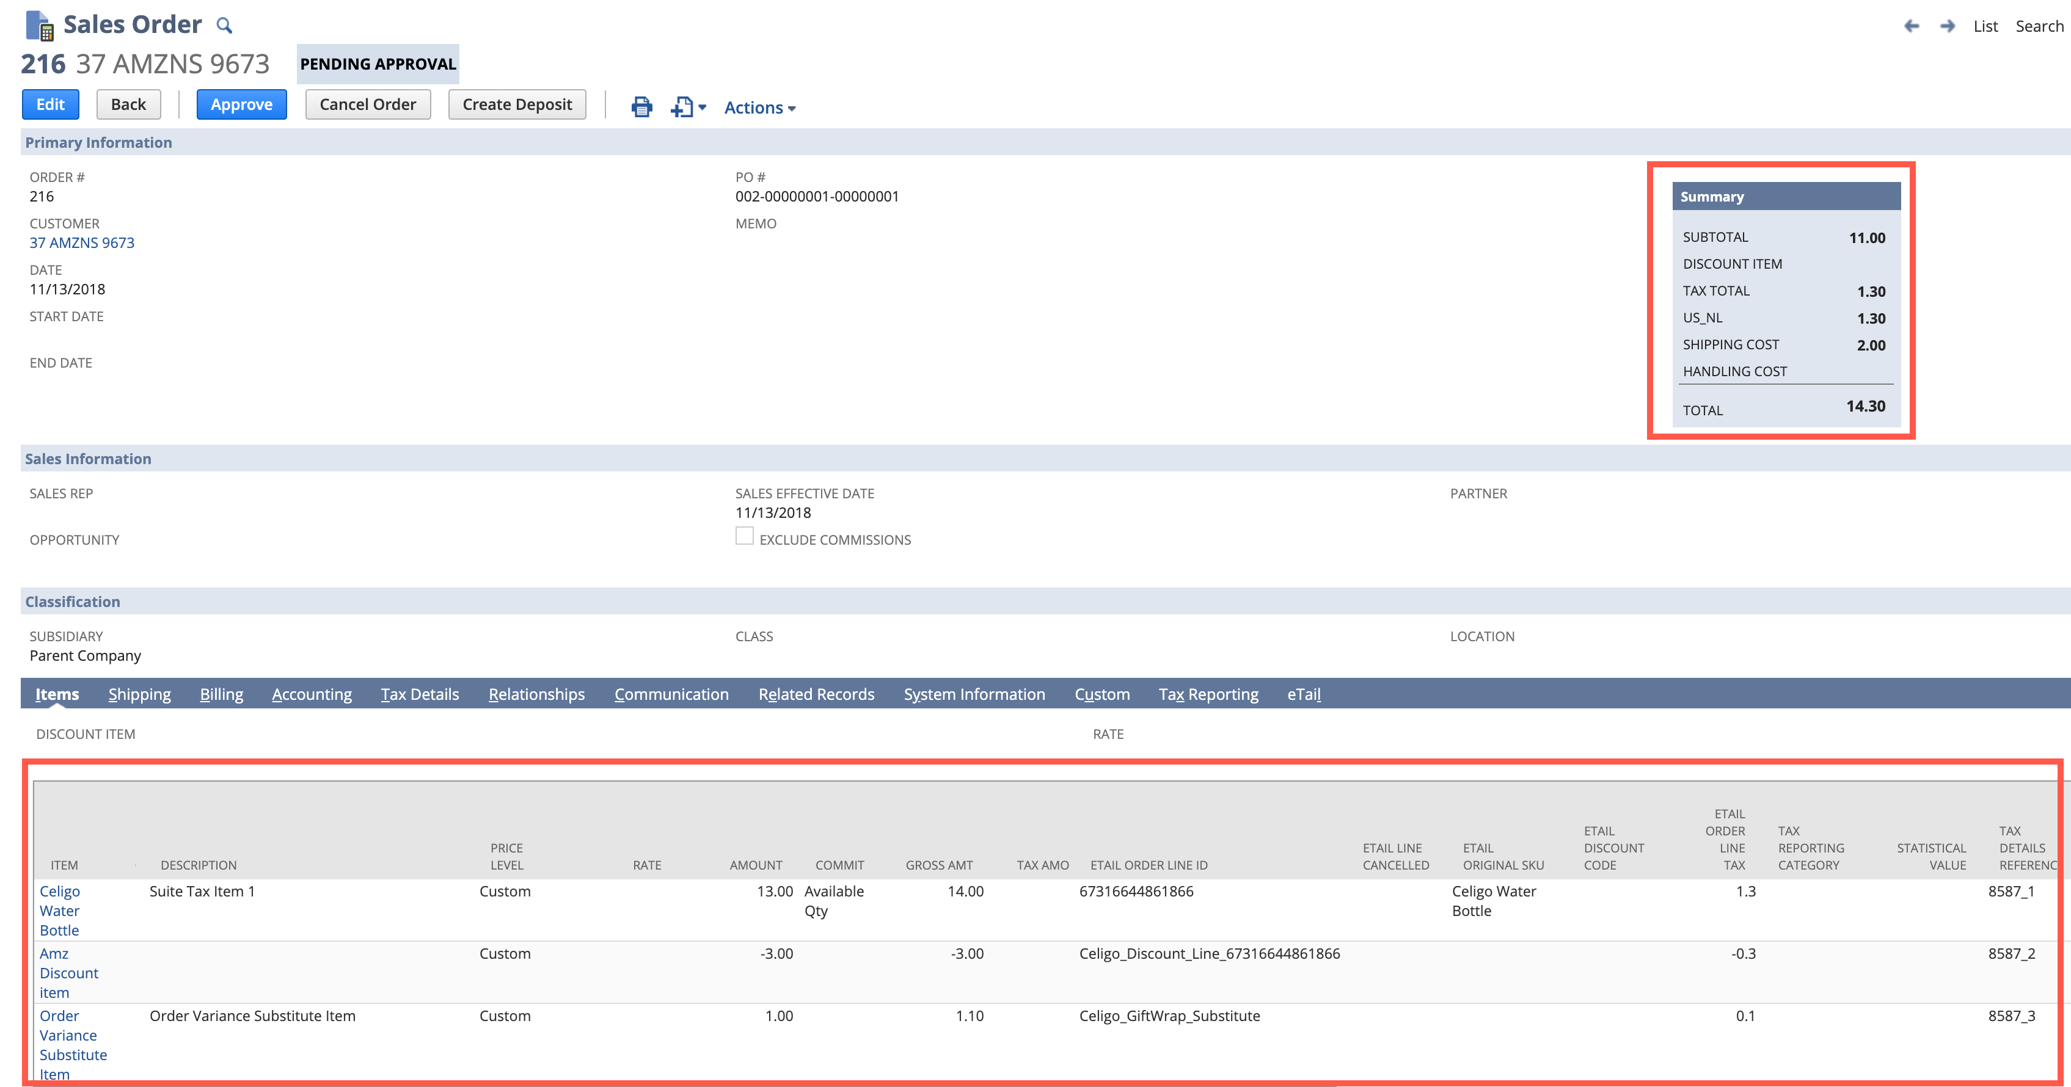Open the Communication tab

(671, 694)
